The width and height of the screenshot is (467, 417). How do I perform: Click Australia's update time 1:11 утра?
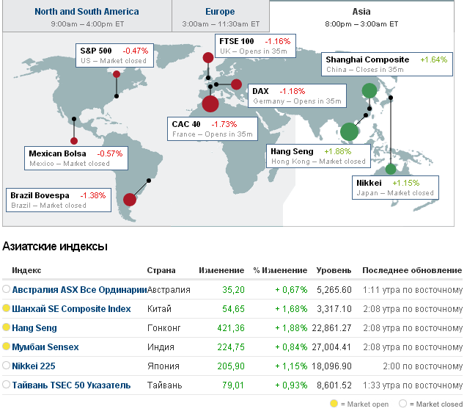(413, 290)
